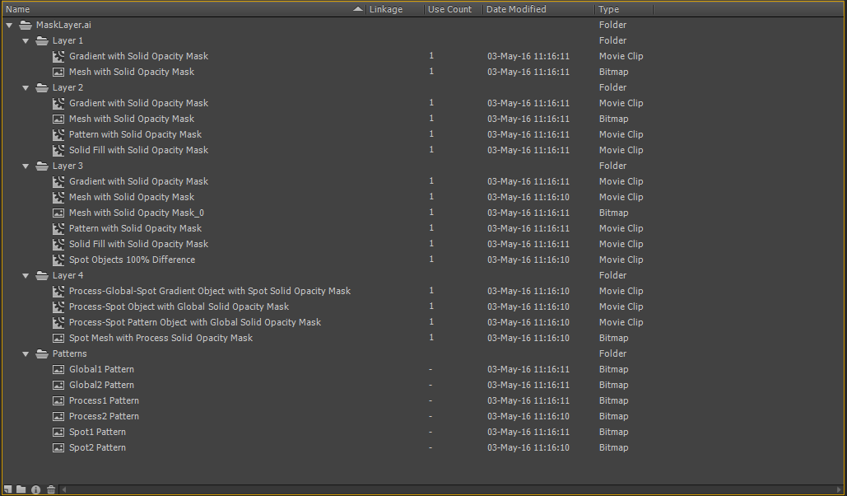Collapse the Layer 3 folder arrow
Viewport: 847px width, 496px height.
tap(26, 166)
